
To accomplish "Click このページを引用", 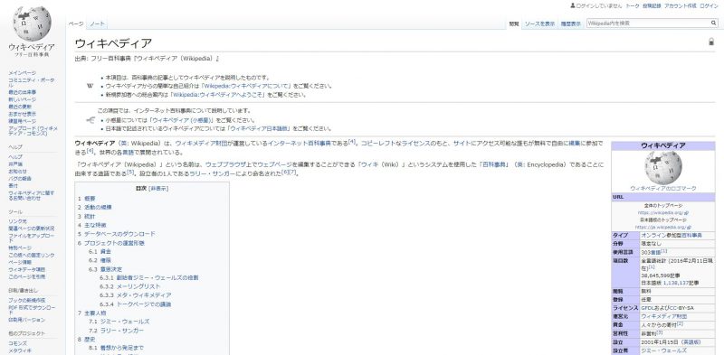I will point(27,276).
